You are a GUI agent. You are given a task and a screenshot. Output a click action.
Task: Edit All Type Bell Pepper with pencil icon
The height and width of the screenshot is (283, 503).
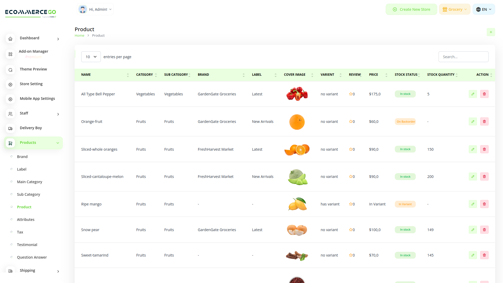[473, 94]
